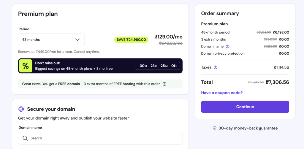
Task: Click the ₹129.00/mo price label
Action: 168,37
